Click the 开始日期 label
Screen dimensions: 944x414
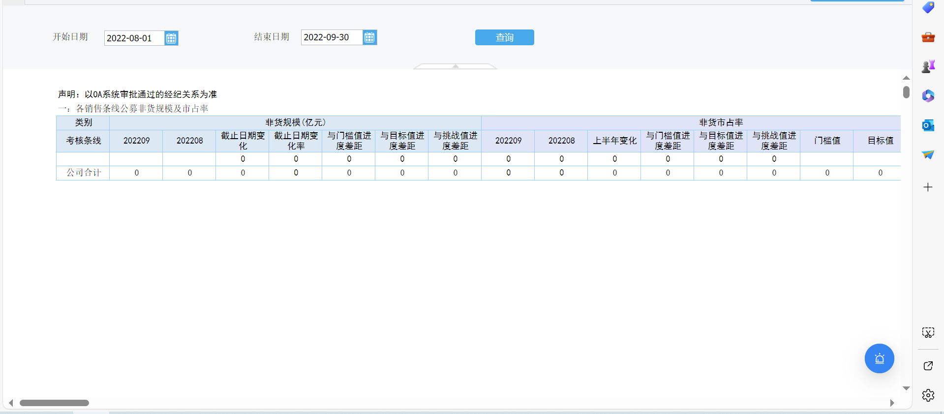click(x=70, y=37)
